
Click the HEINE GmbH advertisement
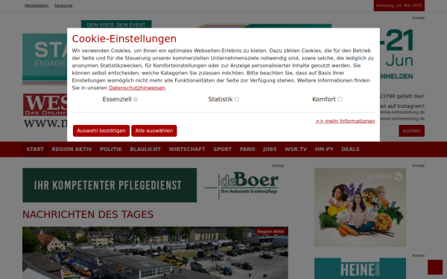click(x=360, y=269)
